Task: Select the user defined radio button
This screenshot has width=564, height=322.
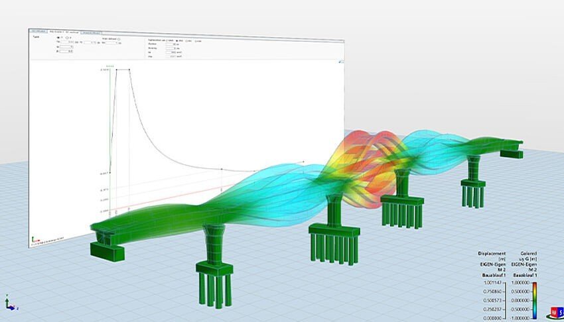Action: click(x=119, y=39)
